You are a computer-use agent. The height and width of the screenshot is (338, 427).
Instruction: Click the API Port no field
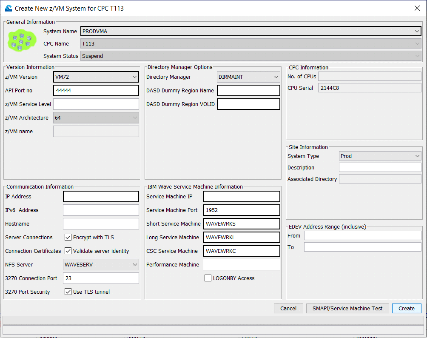[96, 90]
